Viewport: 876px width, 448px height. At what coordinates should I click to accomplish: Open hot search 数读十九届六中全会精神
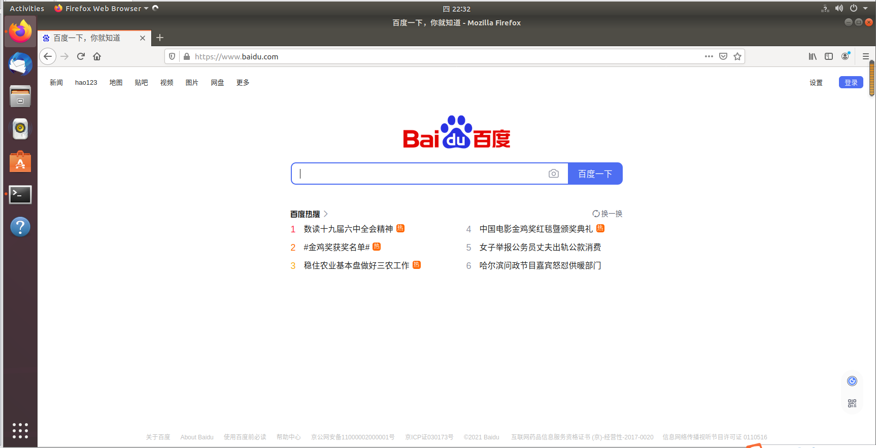click(348, 229)
